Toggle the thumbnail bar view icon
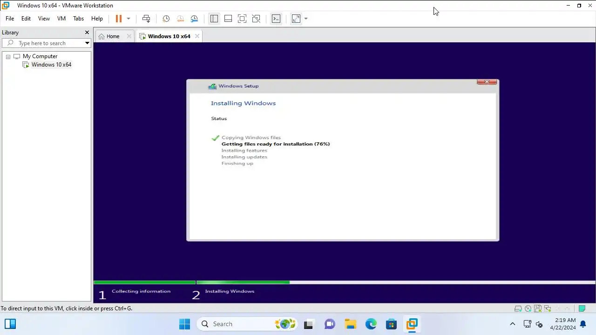The height and width of the screenshot is (335, 596). [x=228, y=19]
